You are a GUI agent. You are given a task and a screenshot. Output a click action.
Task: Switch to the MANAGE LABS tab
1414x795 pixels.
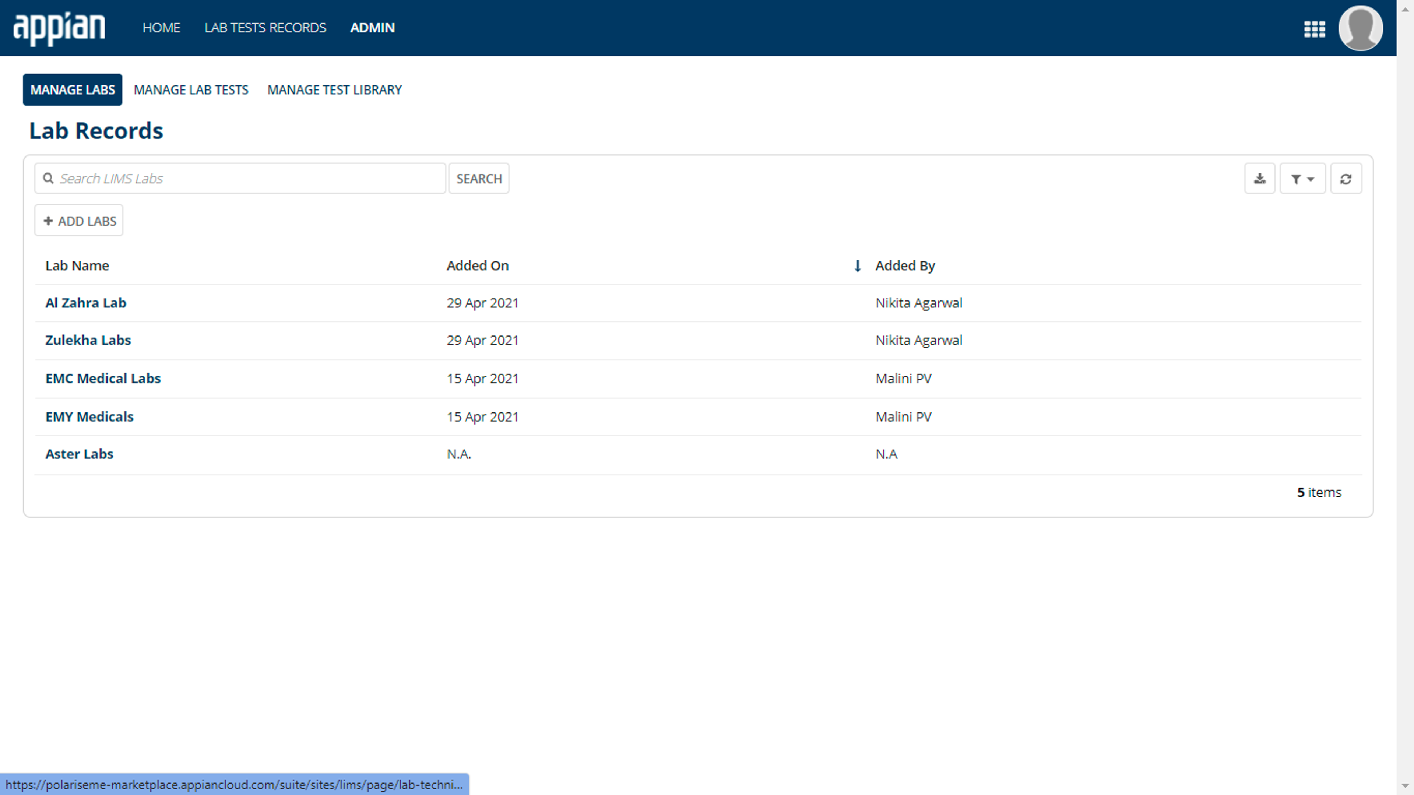pos(73,89)
